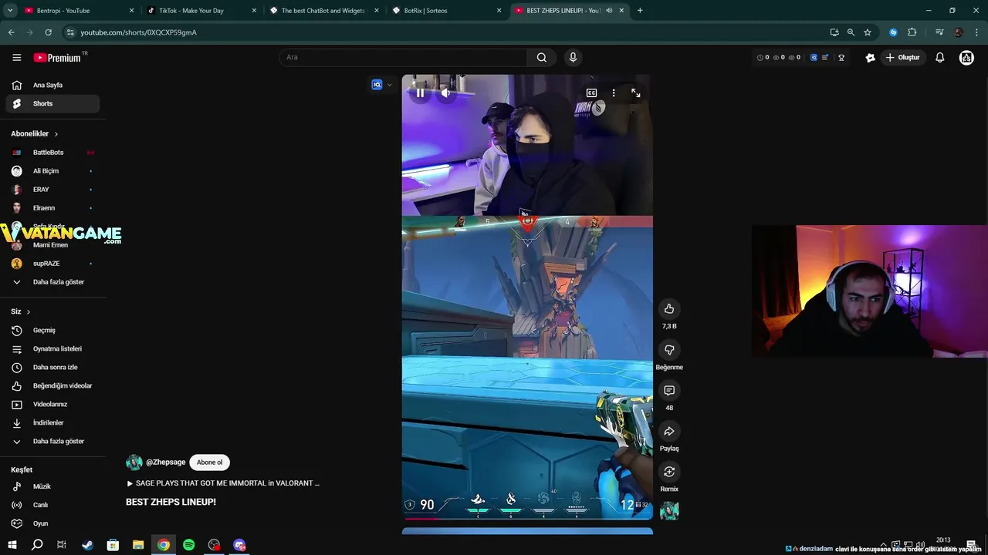Open Windows Start menu
988x555 pixels.
click(x=12, y=545)
